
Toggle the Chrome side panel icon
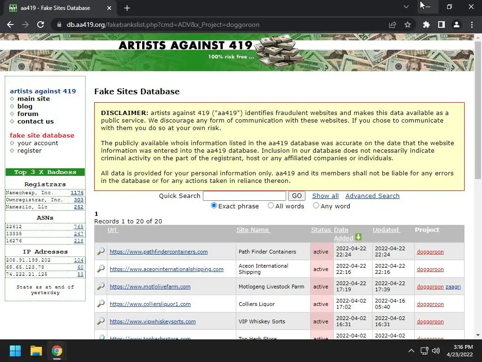point(442,25)
